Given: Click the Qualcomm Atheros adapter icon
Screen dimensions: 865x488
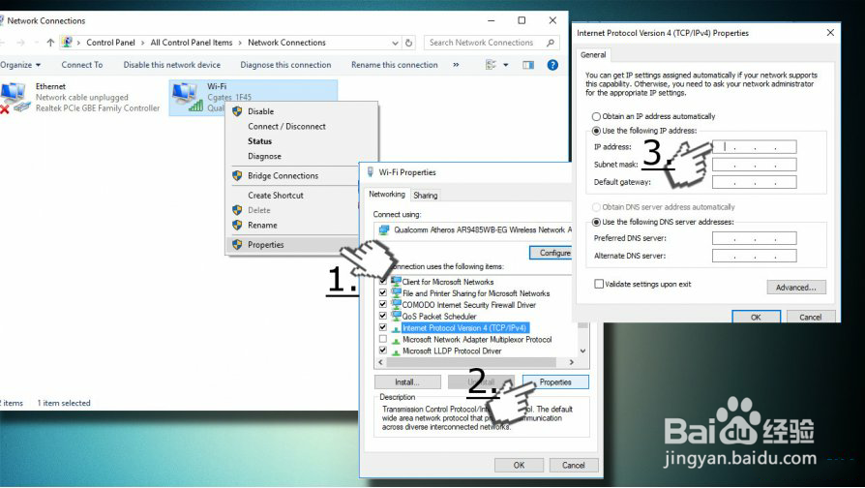Looking at the screenshot, I should pos(384,229).
